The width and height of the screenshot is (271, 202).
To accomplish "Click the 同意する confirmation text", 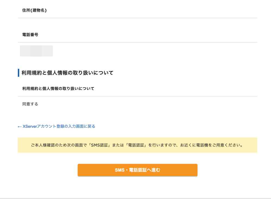I will coord(30,104).
